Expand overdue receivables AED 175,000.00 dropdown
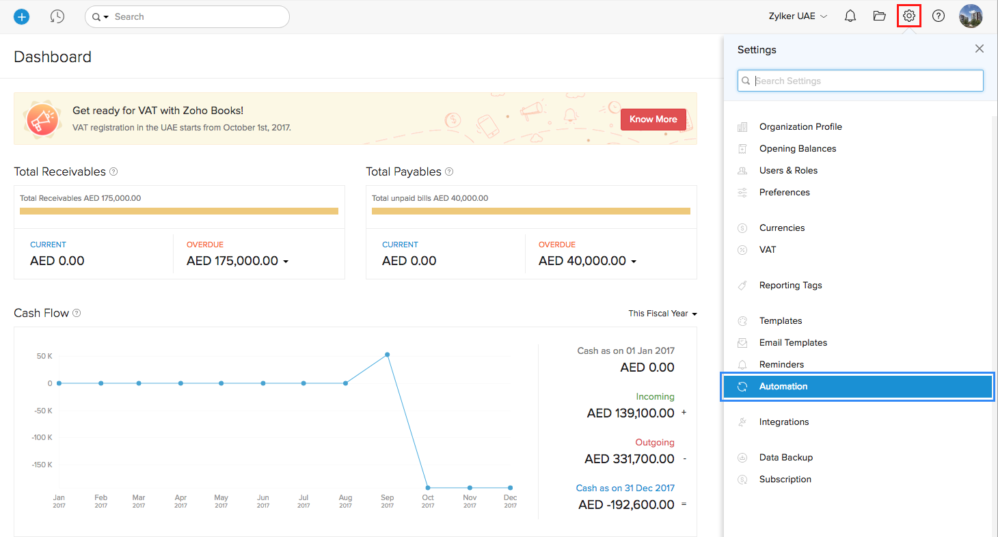Screen dimensions: 998x537 [285, 262]
